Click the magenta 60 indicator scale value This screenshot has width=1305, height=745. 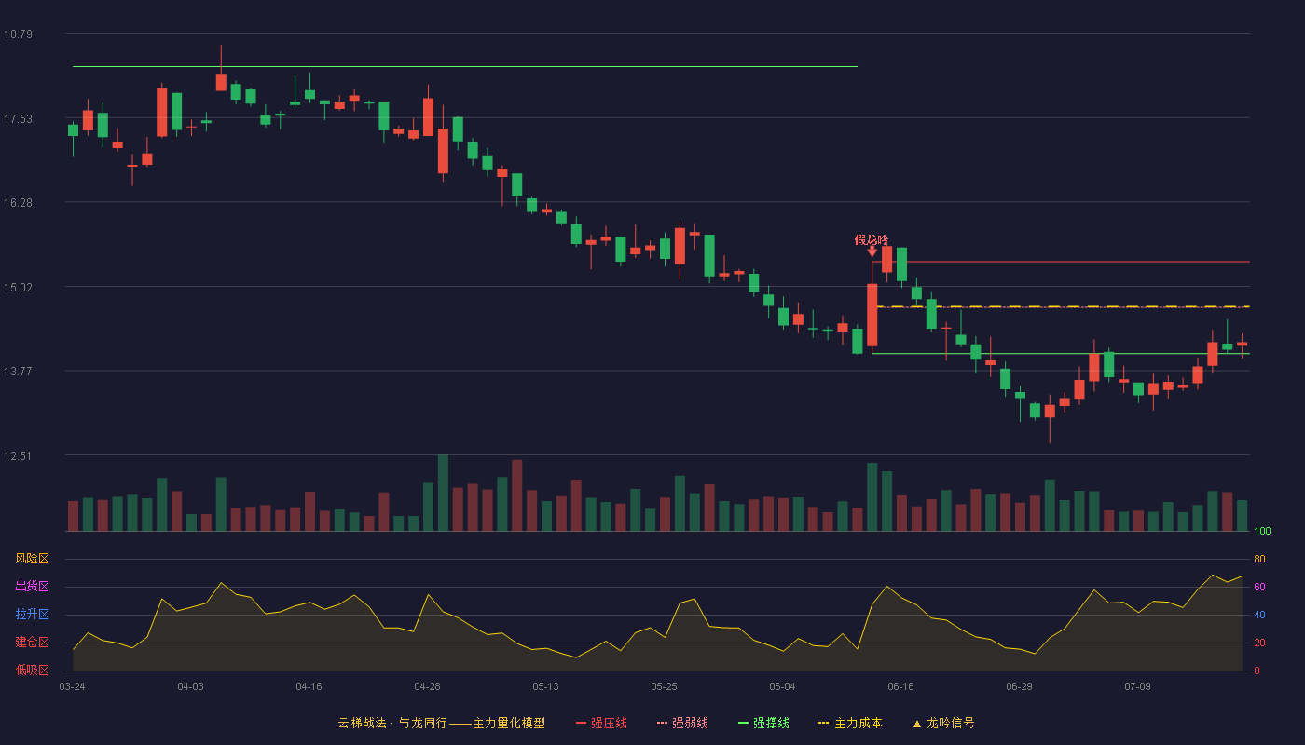(x=1259, y=587)
